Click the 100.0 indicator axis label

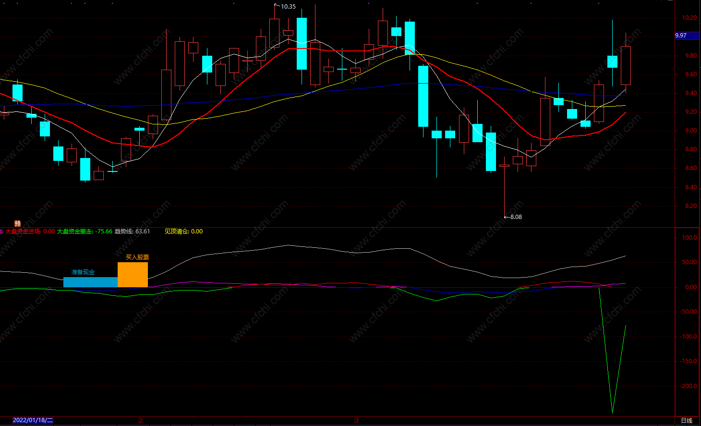tap(689, 238)
